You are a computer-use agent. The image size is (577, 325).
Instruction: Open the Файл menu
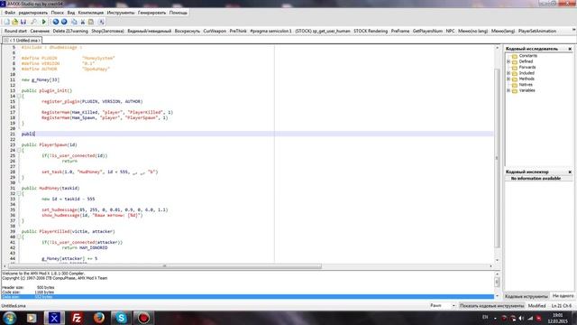[10, 13]
